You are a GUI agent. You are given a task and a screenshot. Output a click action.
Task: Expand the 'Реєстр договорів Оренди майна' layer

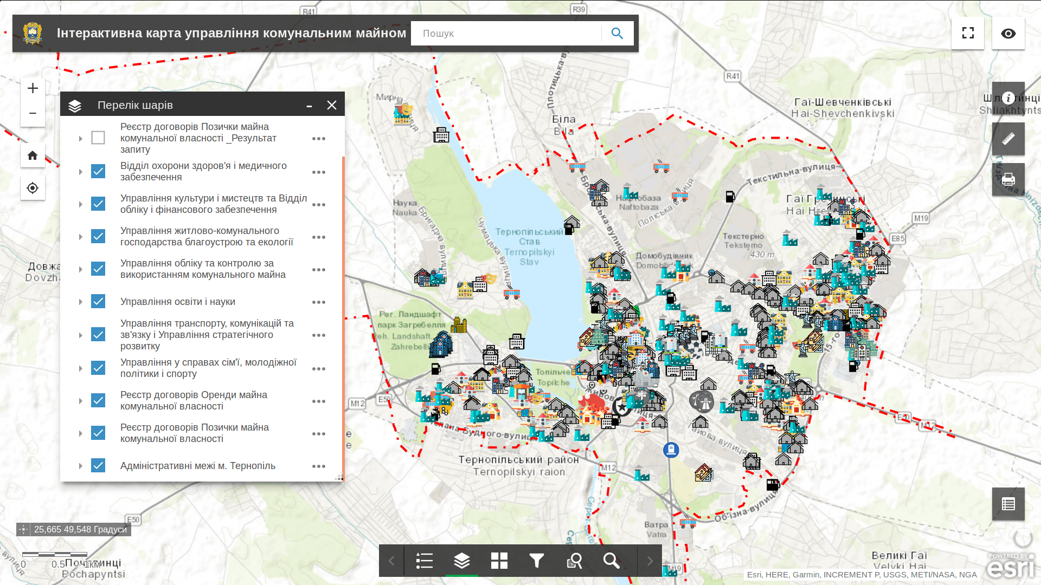80,400
